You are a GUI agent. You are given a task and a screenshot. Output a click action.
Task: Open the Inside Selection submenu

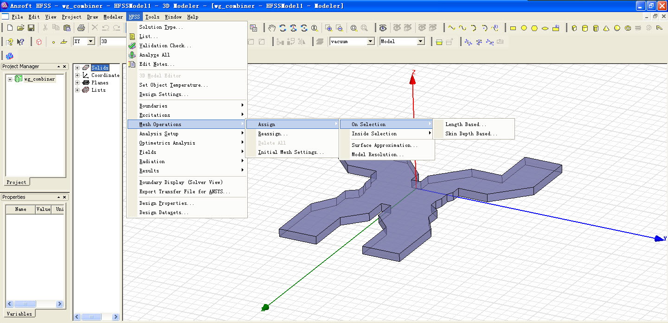(386, 133)
